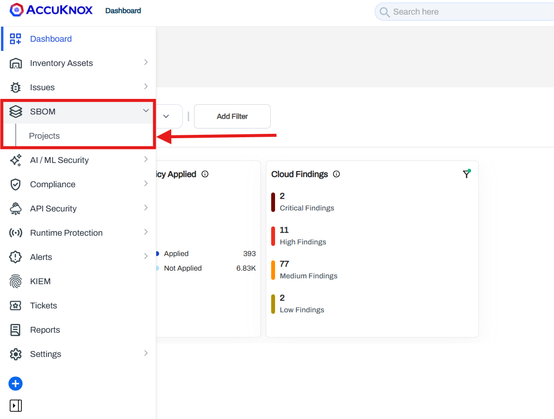Image resolution: width=554 pixels, height=419 pixels.
Task: Click the SBOM layers icon
Action: 16,112
